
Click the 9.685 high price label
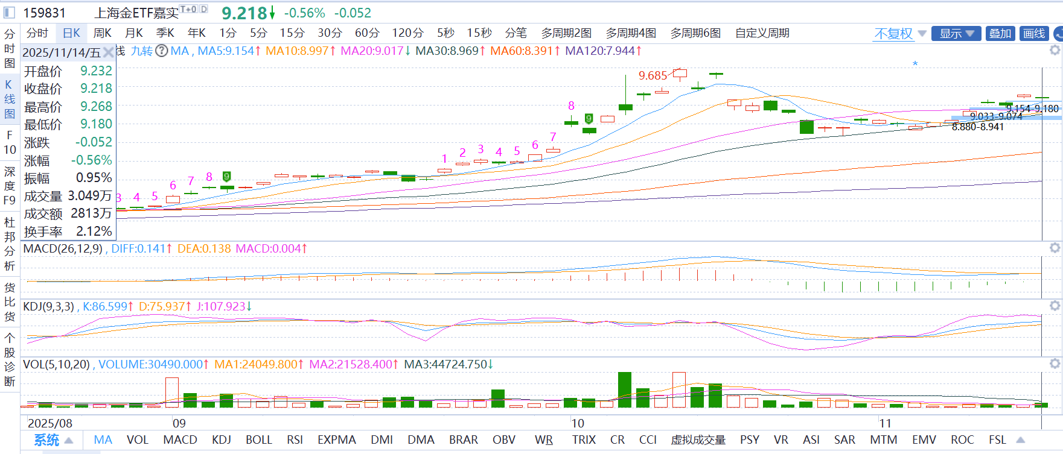(653, 75)
